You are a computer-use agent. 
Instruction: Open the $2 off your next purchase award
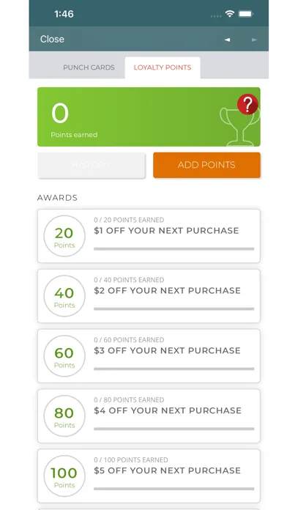pyautogui.click(x=149, y=296)
